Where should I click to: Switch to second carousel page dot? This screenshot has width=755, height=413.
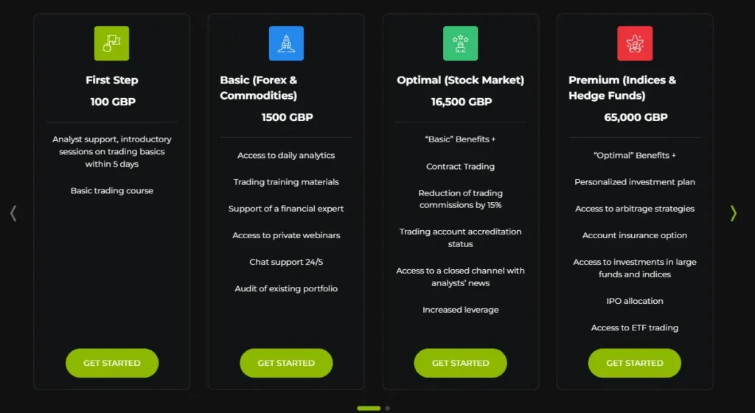(388, 408)
